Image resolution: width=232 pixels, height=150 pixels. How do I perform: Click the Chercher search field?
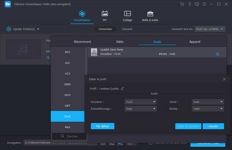point(69,136)
